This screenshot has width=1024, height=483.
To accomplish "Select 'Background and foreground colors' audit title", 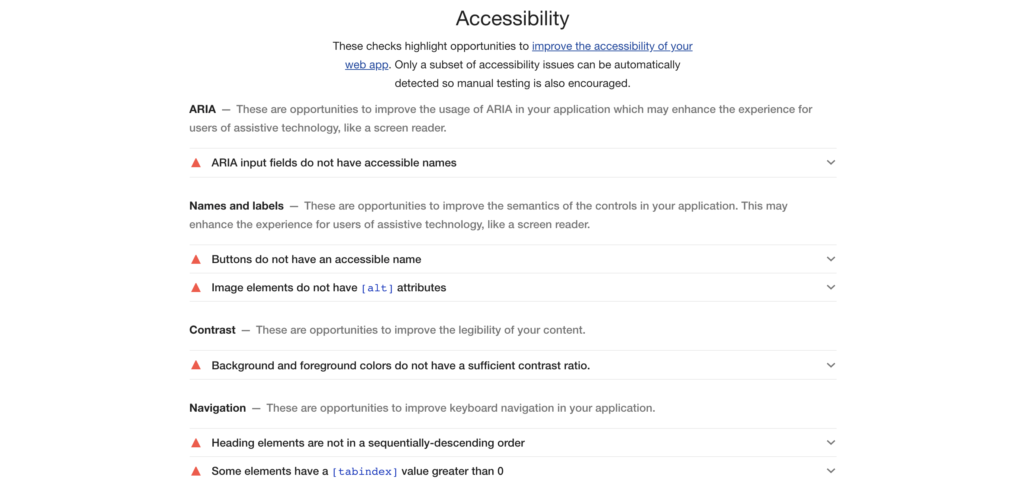I will pyautogui.click(x=400, y=366).
